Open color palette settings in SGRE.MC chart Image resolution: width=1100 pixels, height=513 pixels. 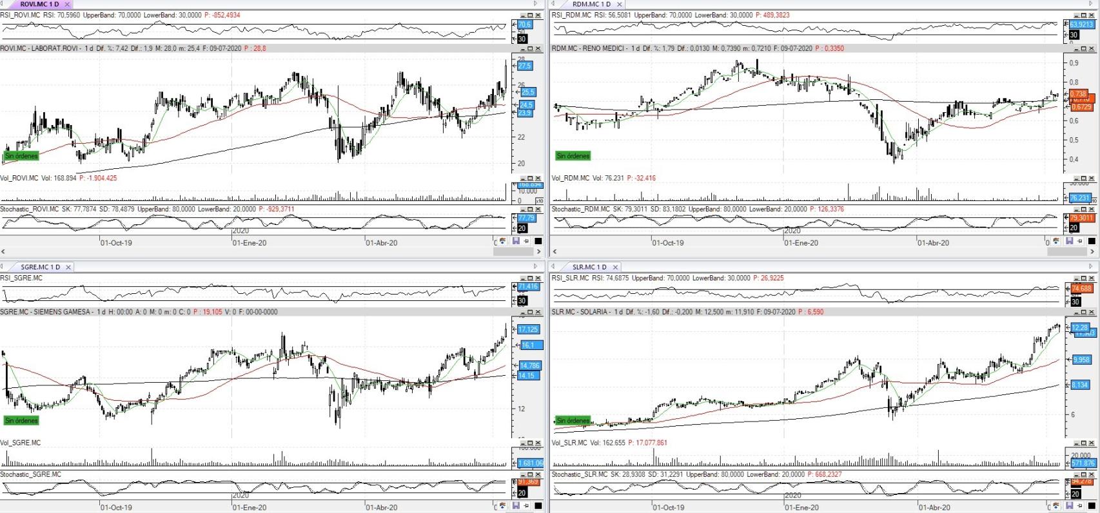coord(503,506)
